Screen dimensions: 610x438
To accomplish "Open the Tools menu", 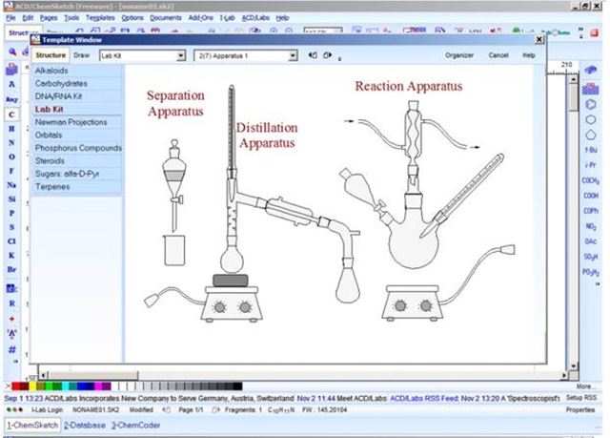I will pos(71,17).
